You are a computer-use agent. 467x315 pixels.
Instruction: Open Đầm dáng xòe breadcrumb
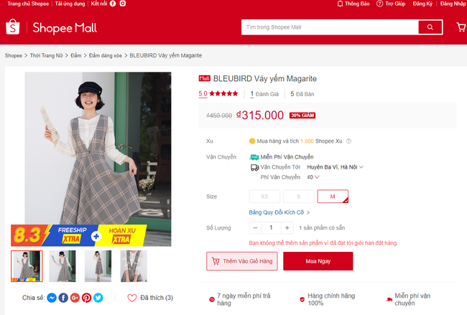coord(106,56)
